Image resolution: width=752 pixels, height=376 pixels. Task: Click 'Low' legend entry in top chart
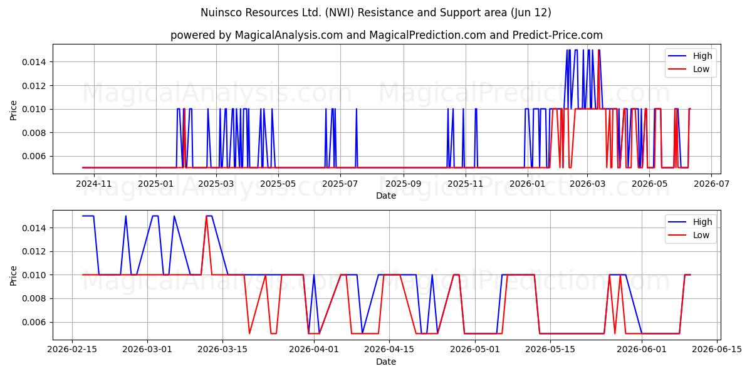(701, 70)
